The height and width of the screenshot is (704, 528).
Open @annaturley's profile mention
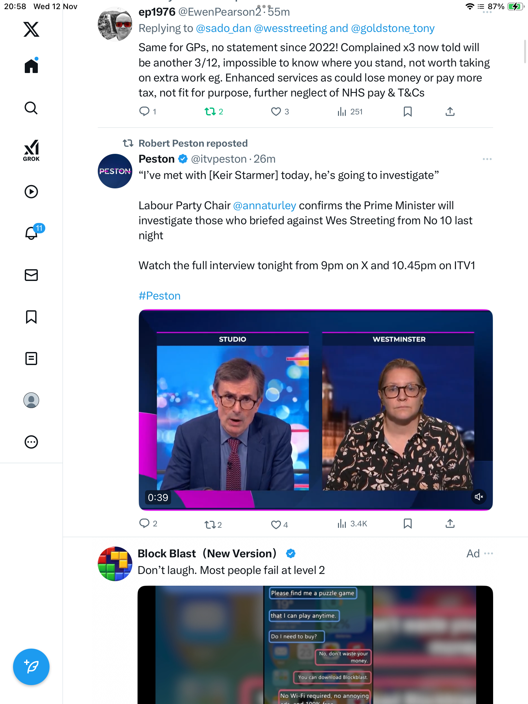pyautogui.click(x=265, y=206)
